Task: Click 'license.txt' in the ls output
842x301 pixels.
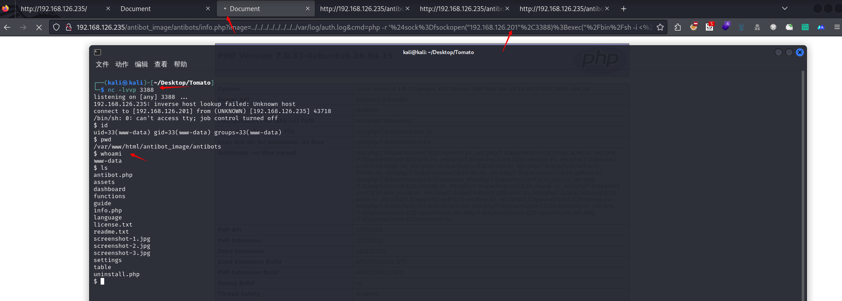Action: (x=113, y=225)
